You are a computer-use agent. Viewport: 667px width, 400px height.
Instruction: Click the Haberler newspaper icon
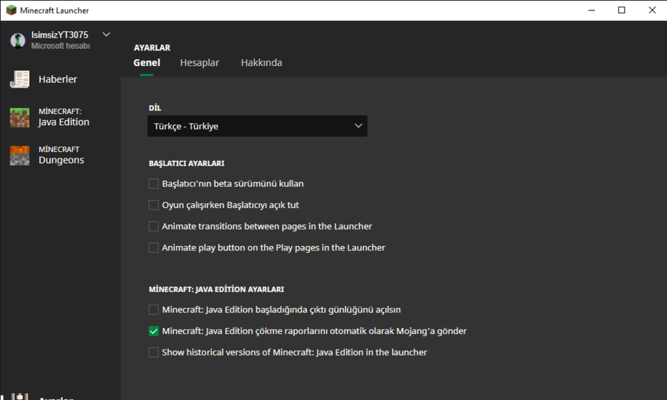click(x=19, y=79)
